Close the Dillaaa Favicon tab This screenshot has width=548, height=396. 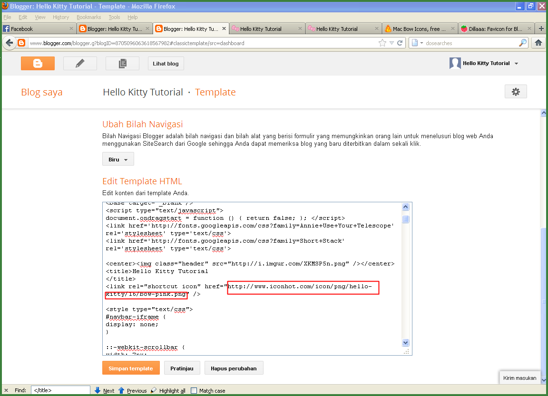[529, 28]
